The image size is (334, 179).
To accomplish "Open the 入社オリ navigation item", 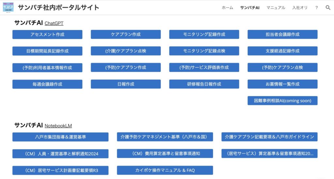I will click(x=300, y=7).
